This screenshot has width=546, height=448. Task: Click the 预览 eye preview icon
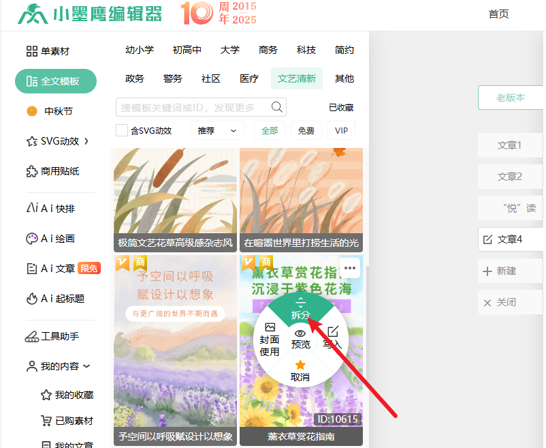pyautogui.click(x=300, y=339)
